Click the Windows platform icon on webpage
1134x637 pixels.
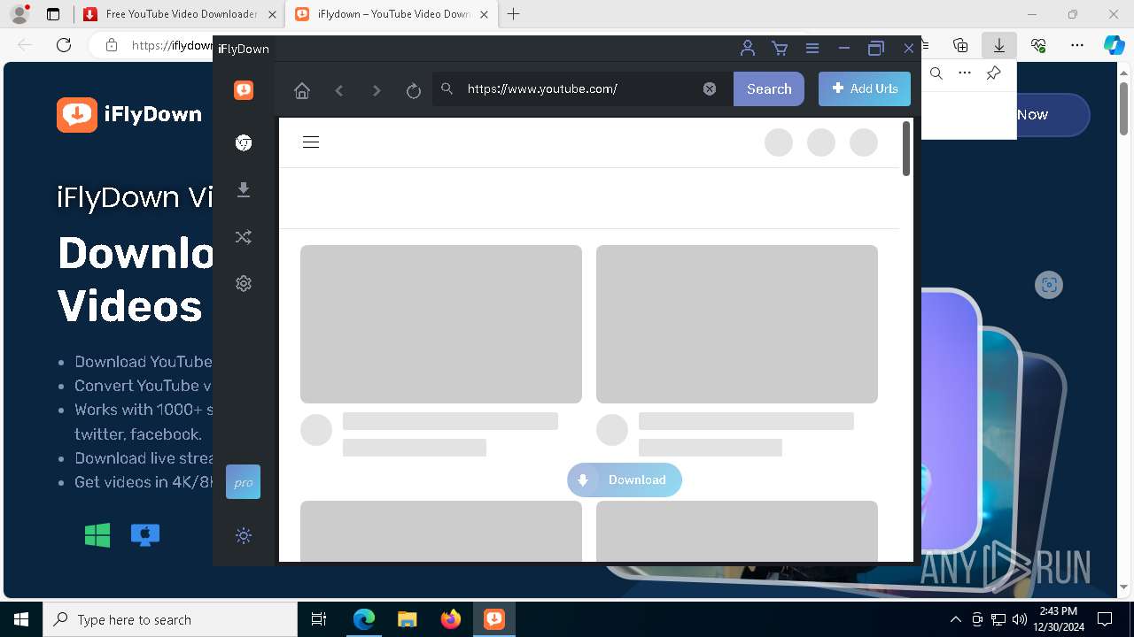pyautogui.click(x=97, y=534)
